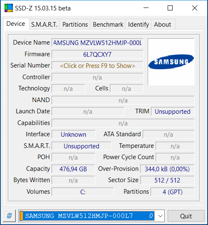Viewport: 208px width, 225px height.
Task: Reveal serial number via Click or Press F9 field
Action: click(97, 66)
